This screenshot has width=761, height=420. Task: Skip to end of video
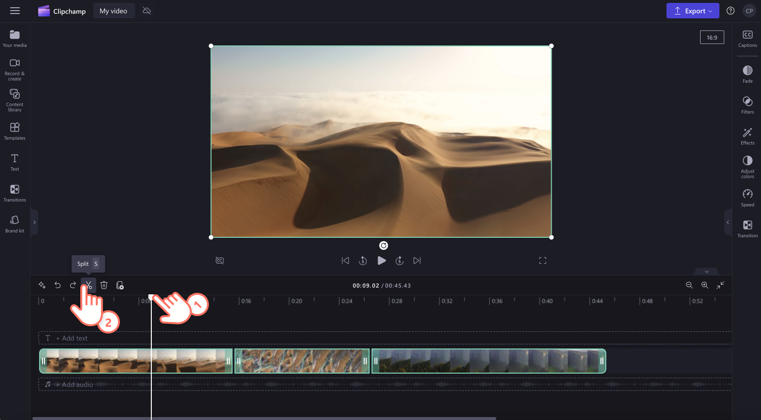tap(417, 261)
